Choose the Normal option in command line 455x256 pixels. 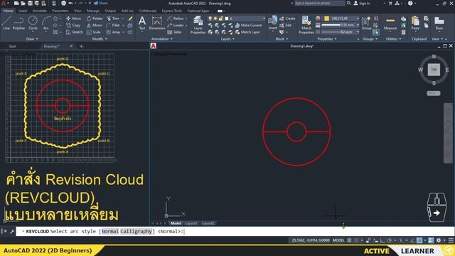coord(110,231)
